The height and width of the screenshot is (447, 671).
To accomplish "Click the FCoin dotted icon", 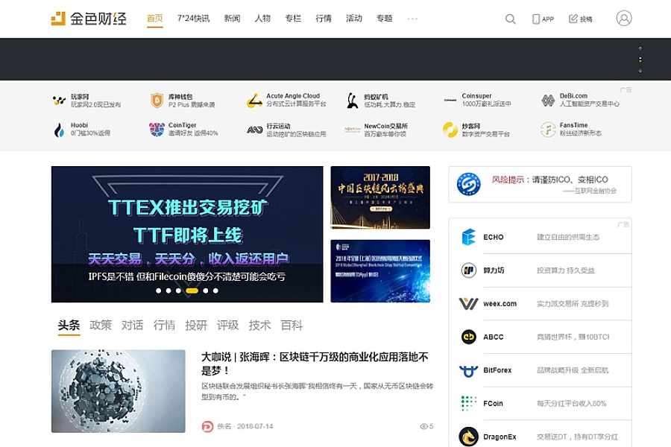I will click(x=469, y=403).
